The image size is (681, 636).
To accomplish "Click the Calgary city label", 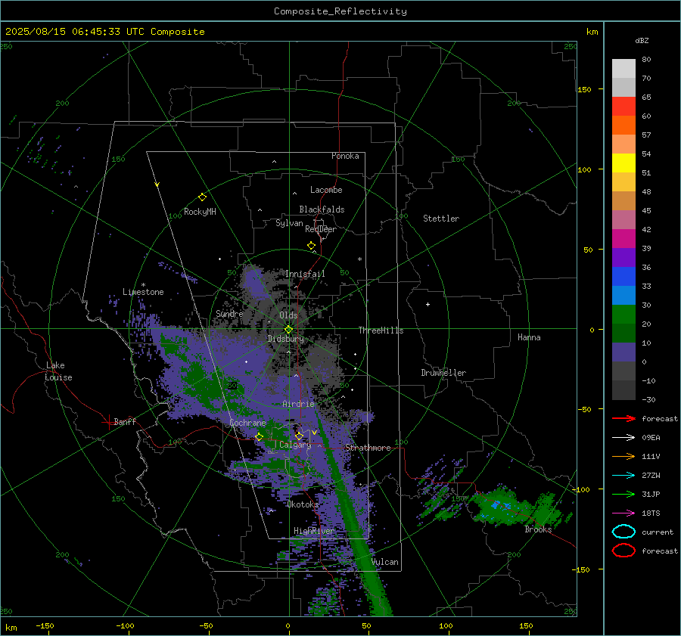I will pyautogui.click(x=295, y=445).
